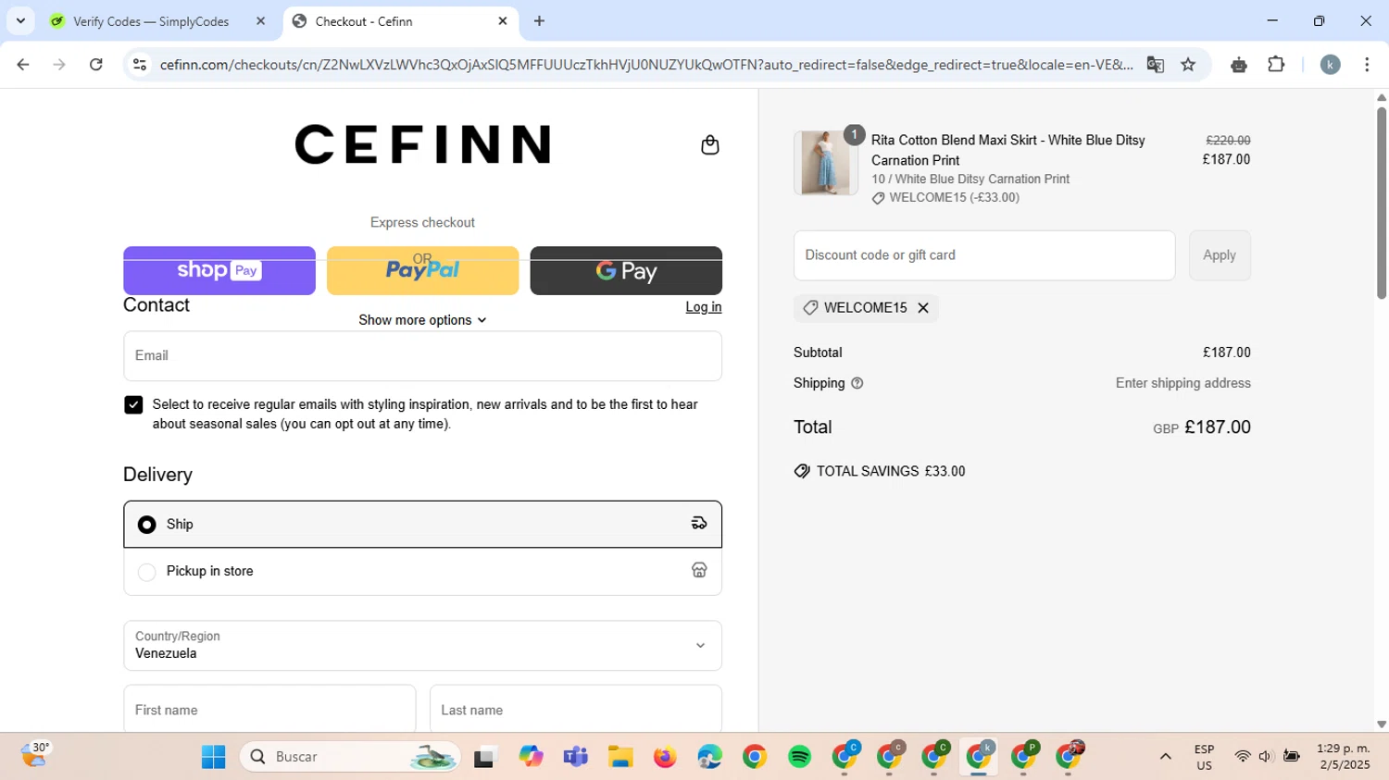Click the Buscar taskbar search box
The height and width of the screenshot is (780, 1389).
[x=350, y=757]
